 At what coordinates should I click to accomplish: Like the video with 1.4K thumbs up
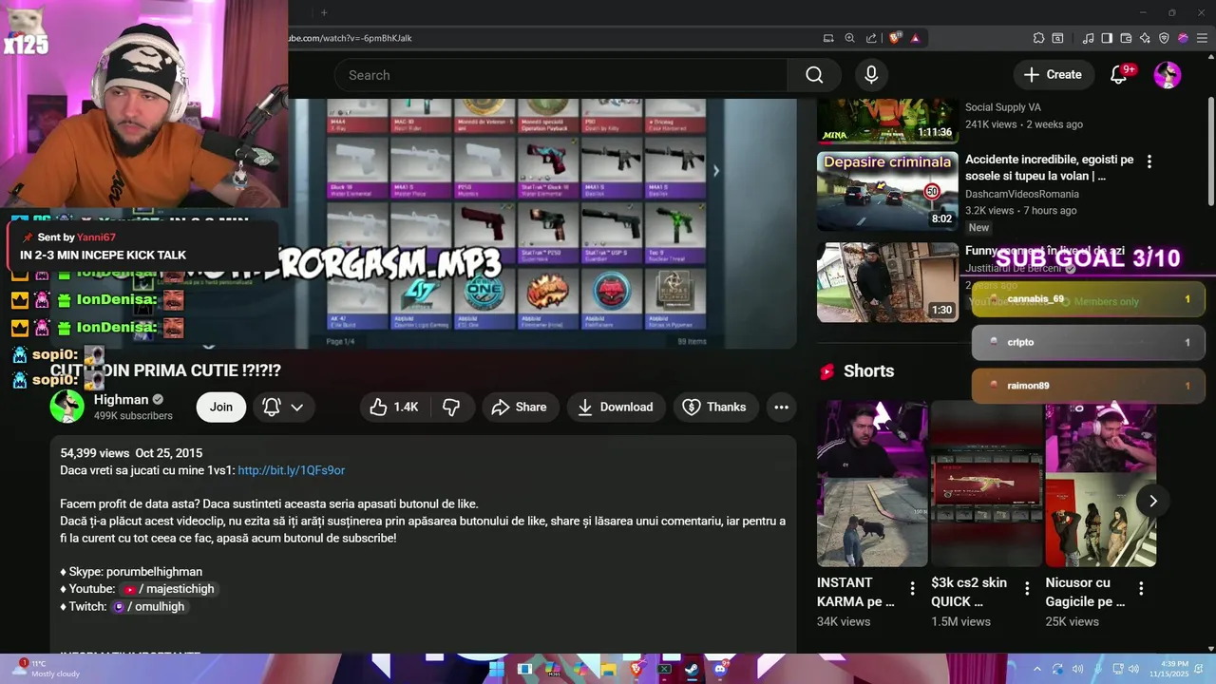tap(395, 407)
